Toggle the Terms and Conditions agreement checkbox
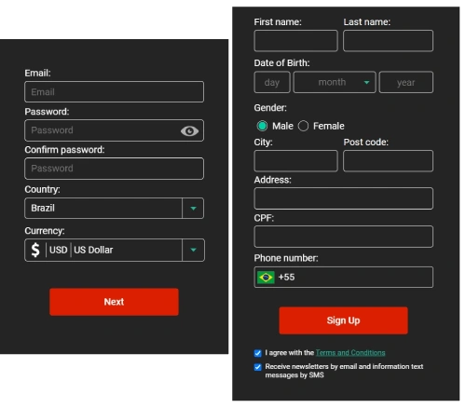Image resolution: width=466 pixels, height=408 pixels. pos(257,353)
